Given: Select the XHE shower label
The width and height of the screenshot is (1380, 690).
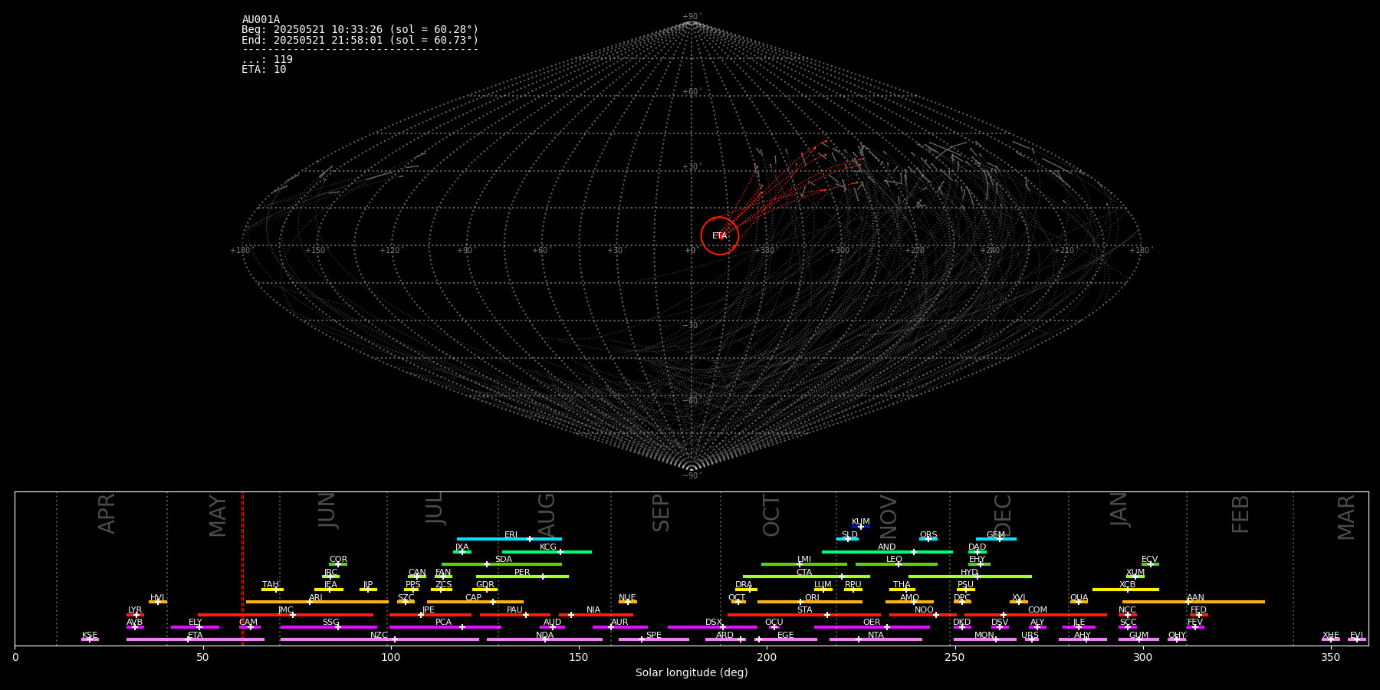Looking at the screenshot, I should tap(1330, 636).
